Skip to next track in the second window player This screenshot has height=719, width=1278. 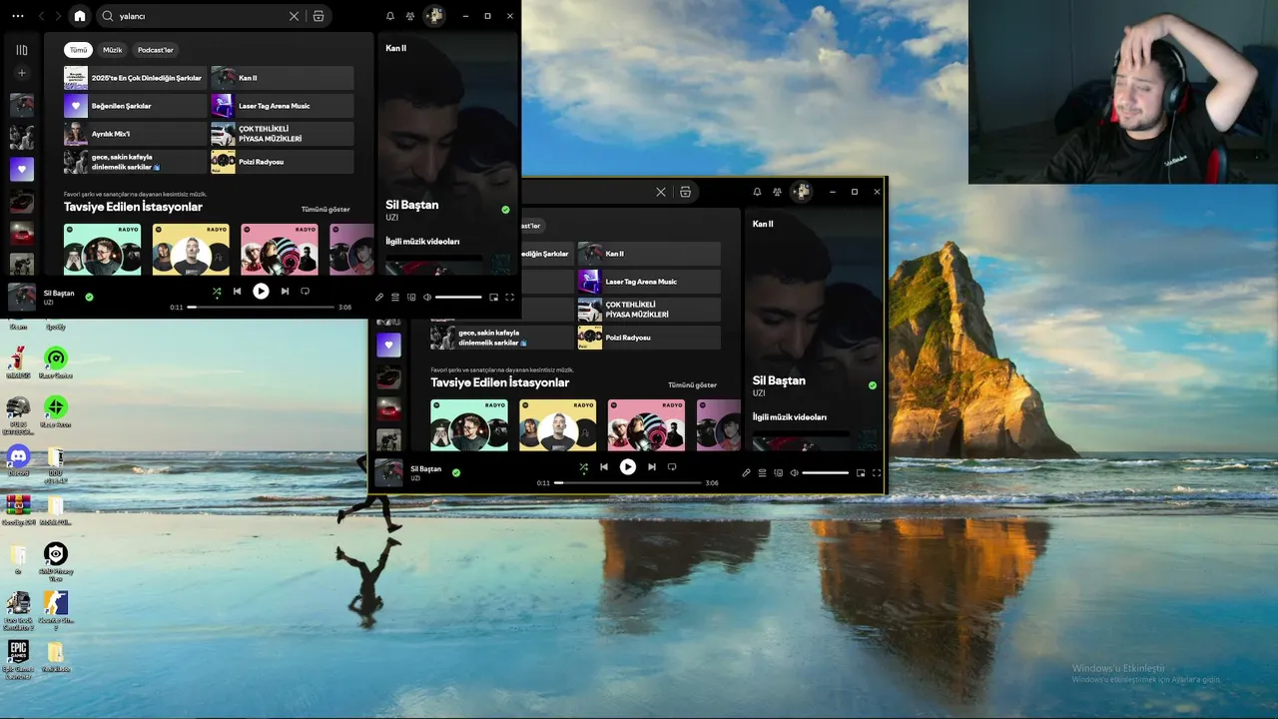coord(651,467)
